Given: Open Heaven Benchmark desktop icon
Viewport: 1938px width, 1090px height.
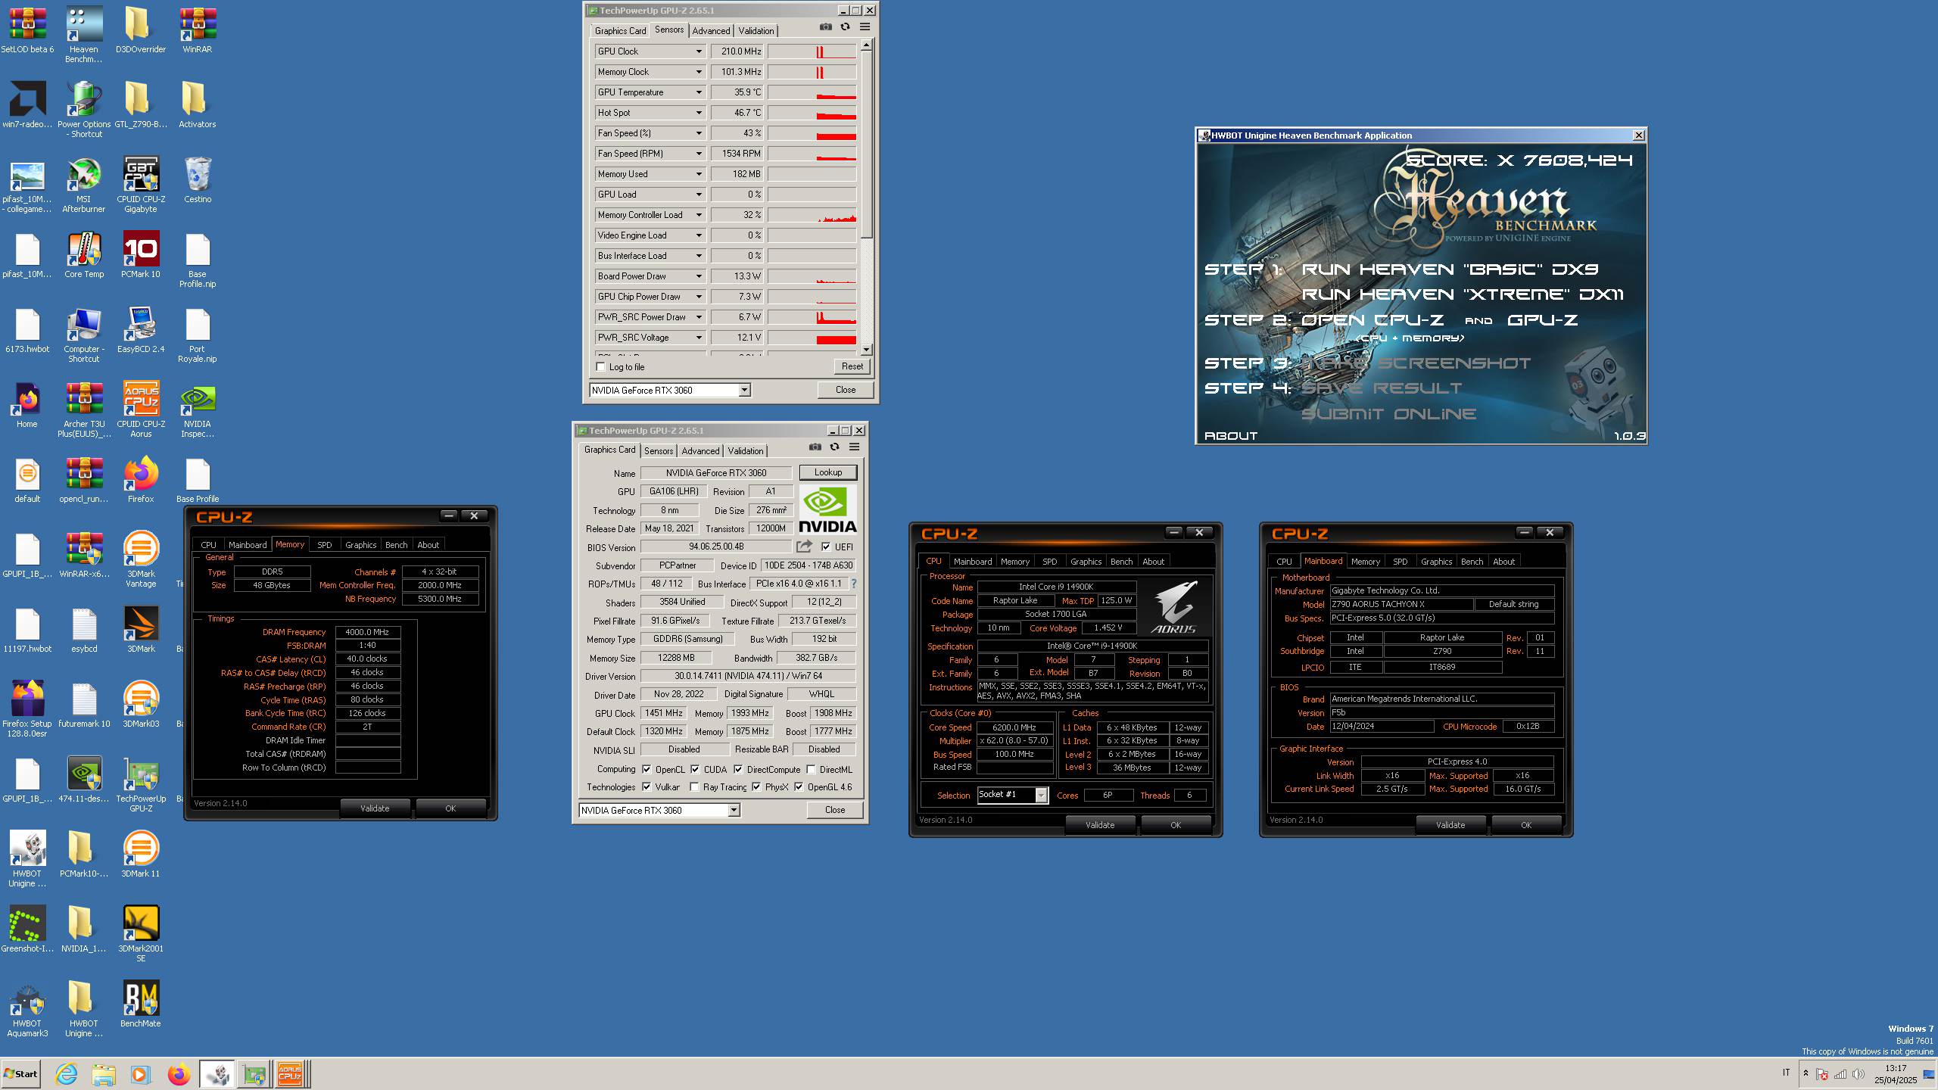Looking at the screenshot, I should click(84, 35).
